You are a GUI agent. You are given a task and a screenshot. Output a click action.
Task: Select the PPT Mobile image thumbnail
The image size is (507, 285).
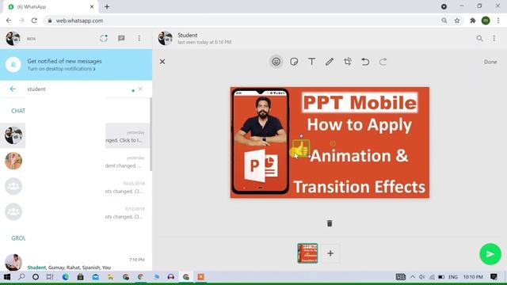pyautogui.click(x=307, y=253)
